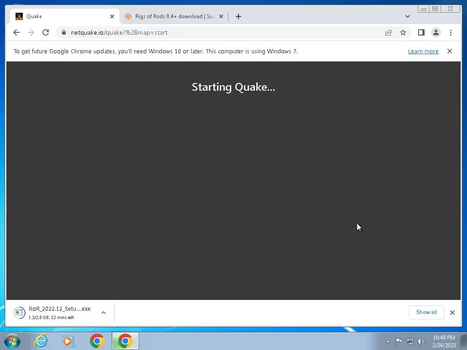Close the Chrome window

pyautogui.click(x=451, y=9)
